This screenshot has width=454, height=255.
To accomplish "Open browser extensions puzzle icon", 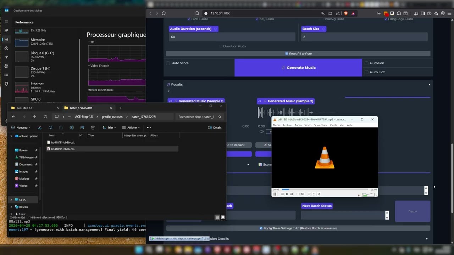I will click(399, 13).
